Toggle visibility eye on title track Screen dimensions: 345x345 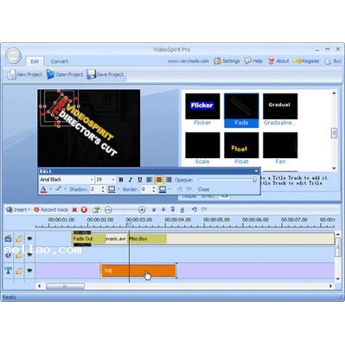click(x=29, y=271)
